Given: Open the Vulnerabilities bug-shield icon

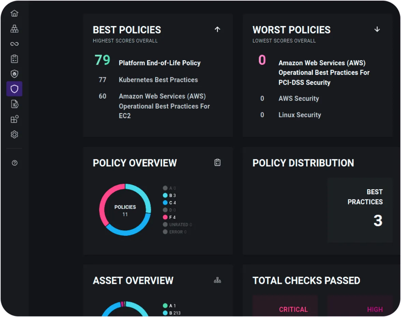Looking at the screenshot, I should [14, 74].
